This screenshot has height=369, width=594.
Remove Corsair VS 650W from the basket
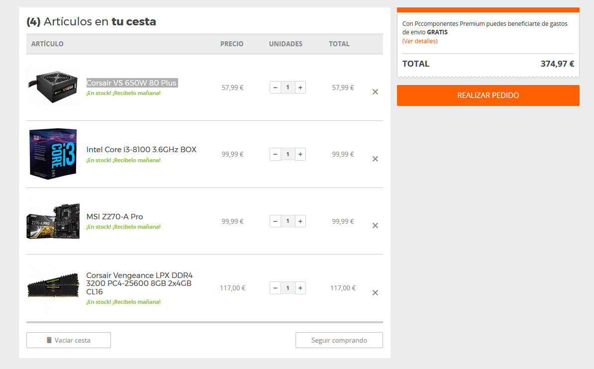[375, 92]
